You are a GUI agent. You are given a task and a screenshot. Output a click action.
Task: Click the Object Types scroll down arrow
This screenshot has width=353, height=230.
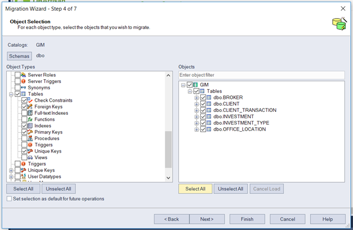pyautogui.click(x=168, y=178)
